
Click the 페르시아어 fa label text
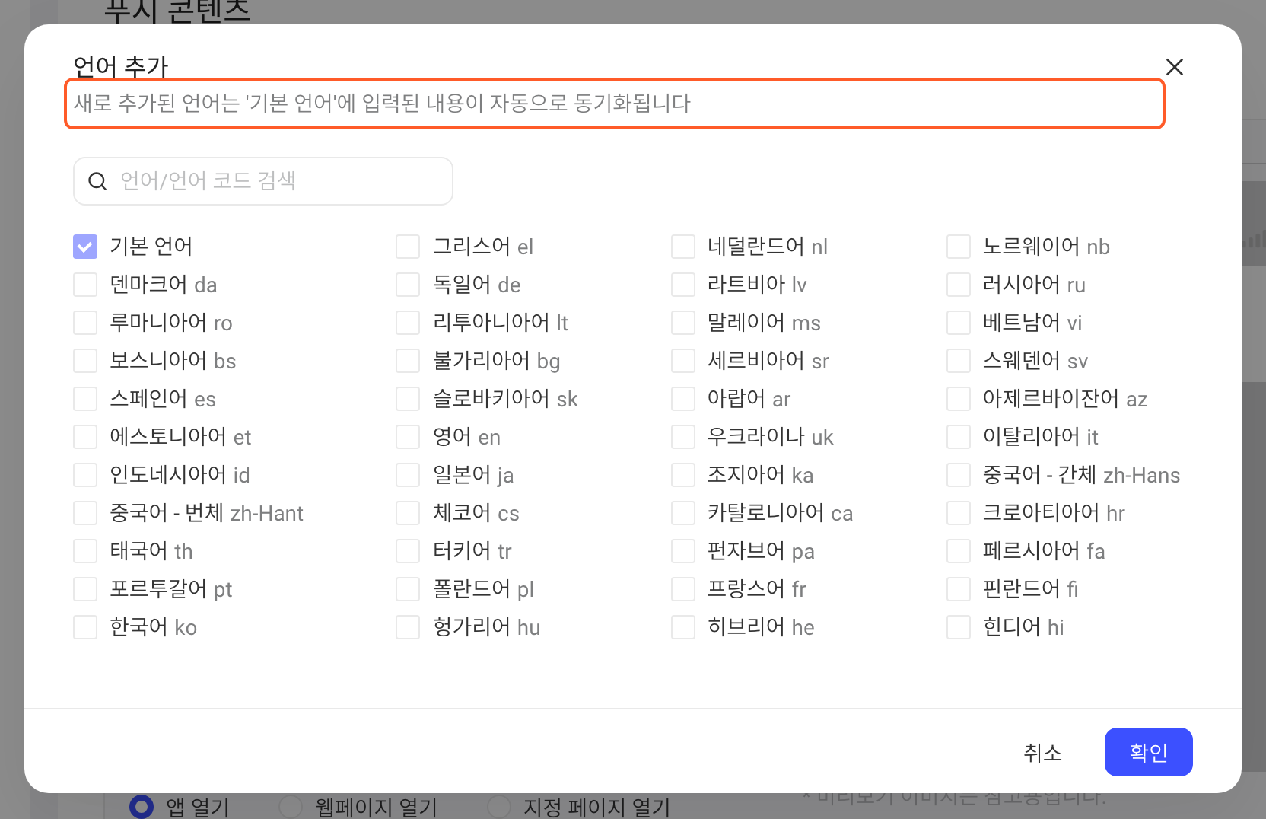1044,551
